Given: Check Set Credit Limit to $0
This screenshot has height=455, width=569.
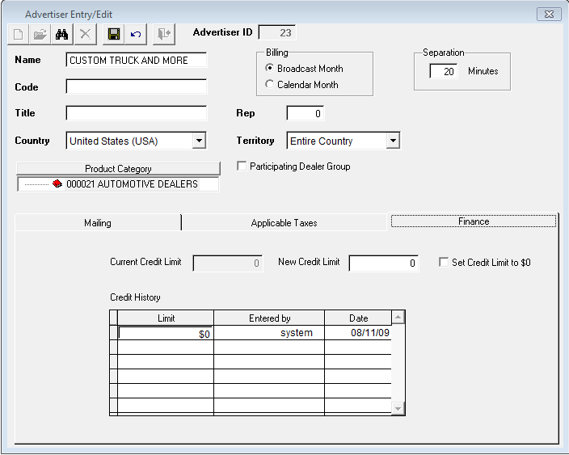Looking at the screenshot, I should [444, 263].
